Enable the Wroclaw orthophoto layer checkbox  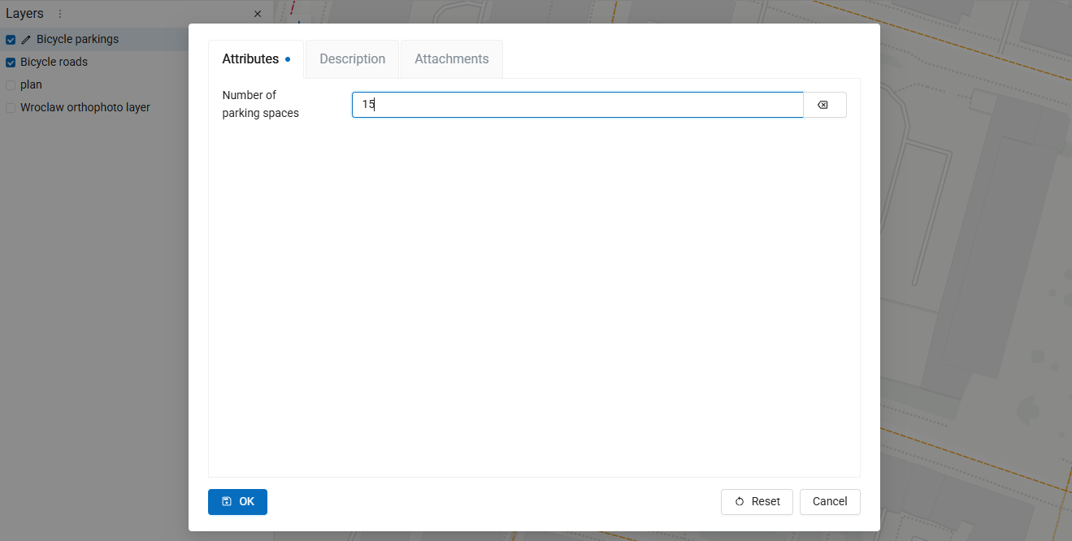click(x=11, y=108)
